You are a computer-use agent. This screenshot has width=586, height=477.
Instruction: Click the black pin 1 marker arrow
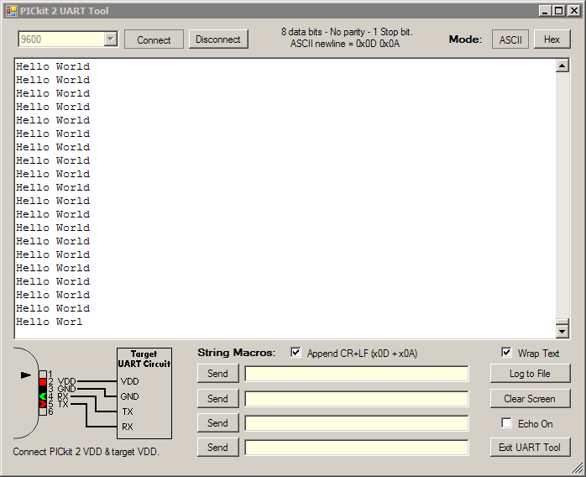click(x=26, y=375)
